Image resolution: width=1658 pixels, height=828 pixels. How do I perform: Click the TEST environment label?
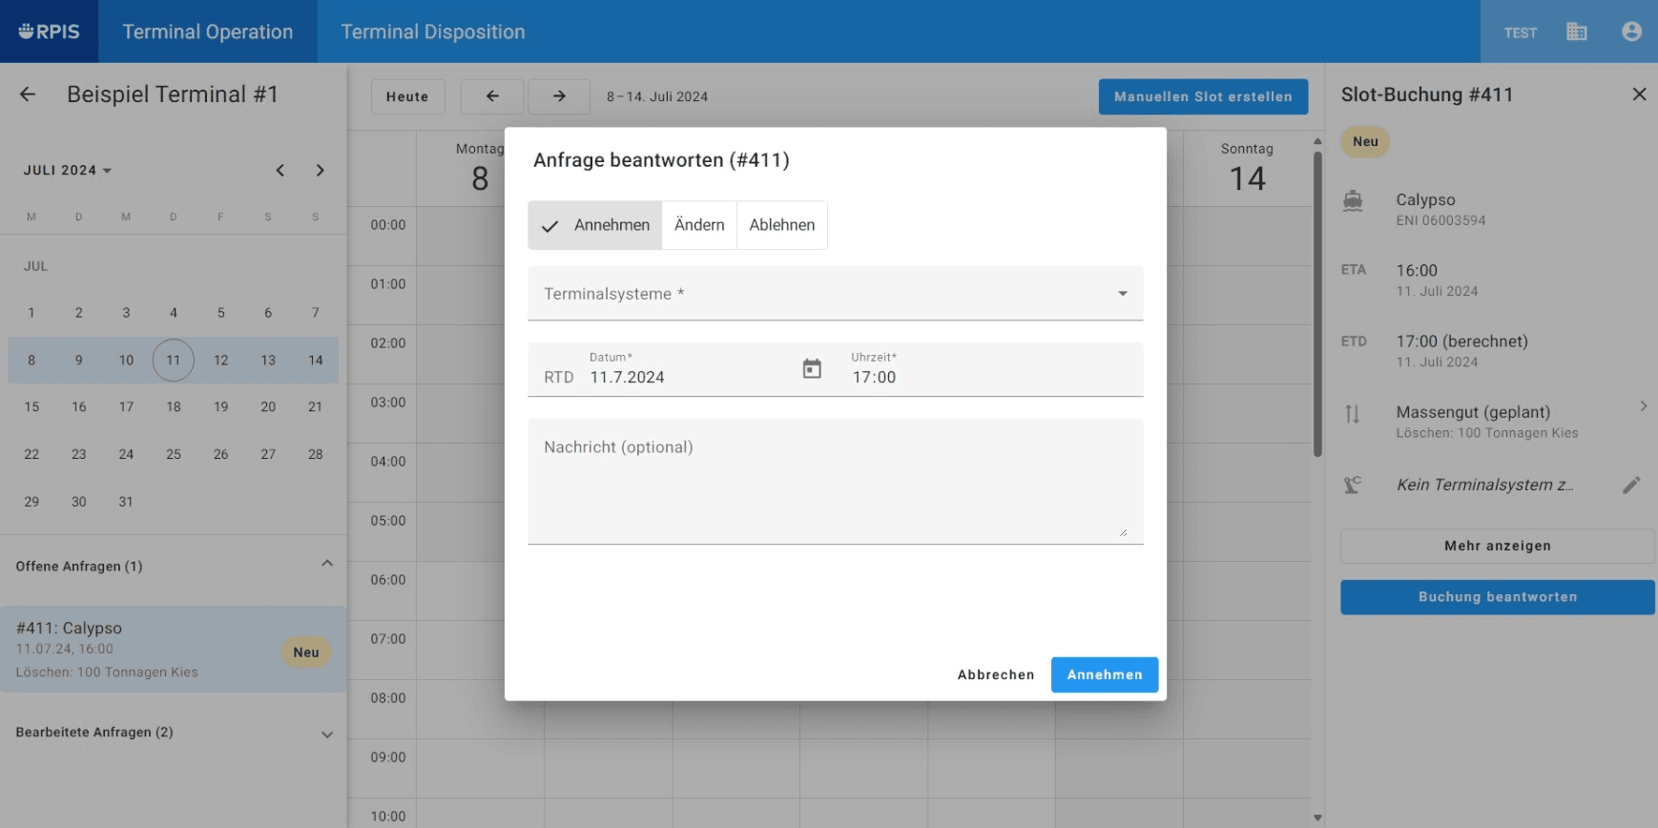tap(1521, 32)
